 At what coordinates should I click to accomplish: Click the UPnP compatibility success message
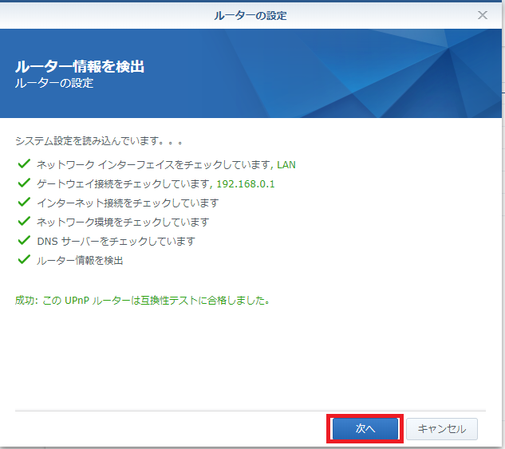(142, 301)
